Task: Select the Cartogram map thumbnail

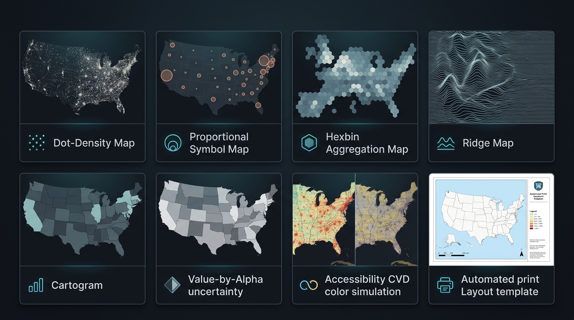Action: [x=83, y=220]
